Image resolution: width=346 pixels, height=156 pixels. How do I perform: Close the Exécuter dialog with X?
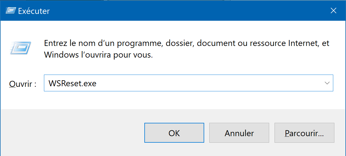pos(333,11)
